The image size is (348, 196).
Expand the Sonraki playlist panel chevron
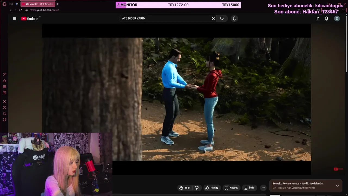pyautogui.click(x=337, y=186)
